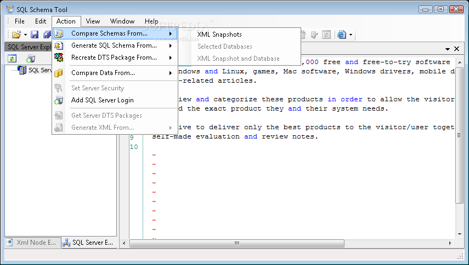Open Compare Data From submenu

point(115,73)
